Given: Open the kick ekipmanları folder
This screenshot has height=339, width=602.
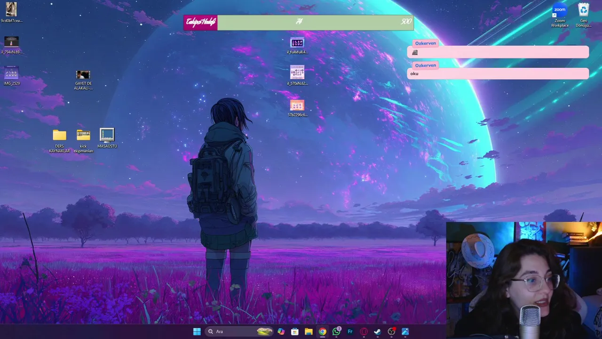Looking at the screenshot, I should 83,141.
